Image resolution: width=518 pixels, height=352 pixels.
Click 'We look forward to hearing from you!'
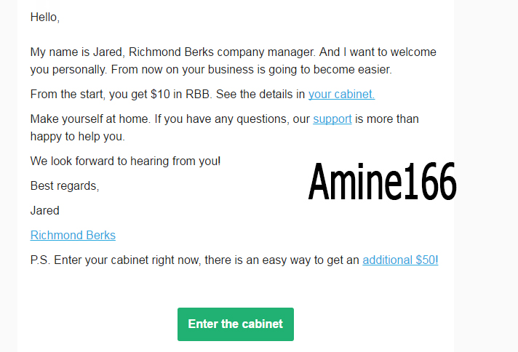pyautogui.click(x=126, y=161)
